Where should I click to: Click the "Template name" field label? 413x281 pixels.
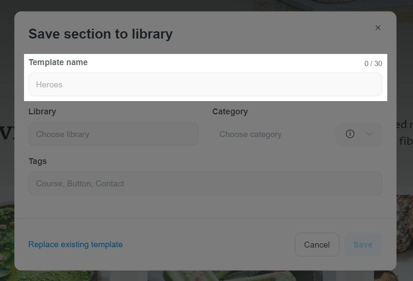click(x=58, y=63)
